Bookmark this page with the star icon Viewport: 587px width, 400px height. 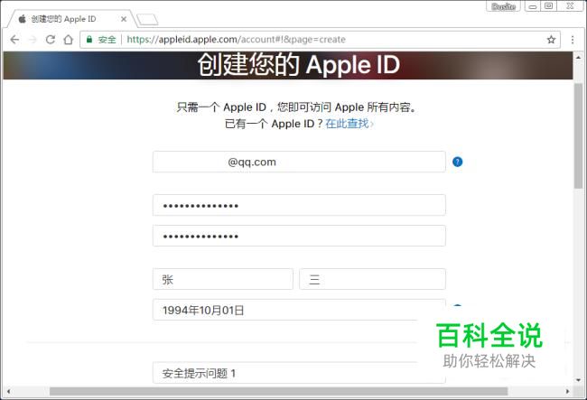point(551,40)
